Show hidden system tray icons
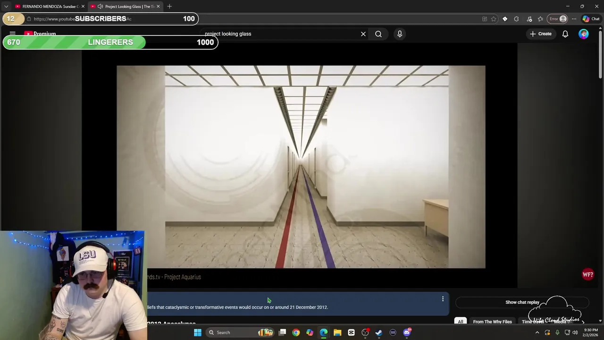The image size is (604, 340). pos(537,332)
